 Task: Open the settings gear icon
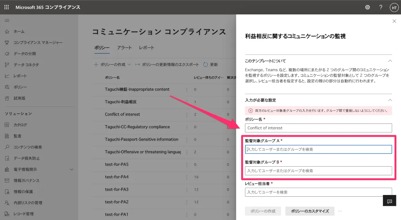click(368, 7)
